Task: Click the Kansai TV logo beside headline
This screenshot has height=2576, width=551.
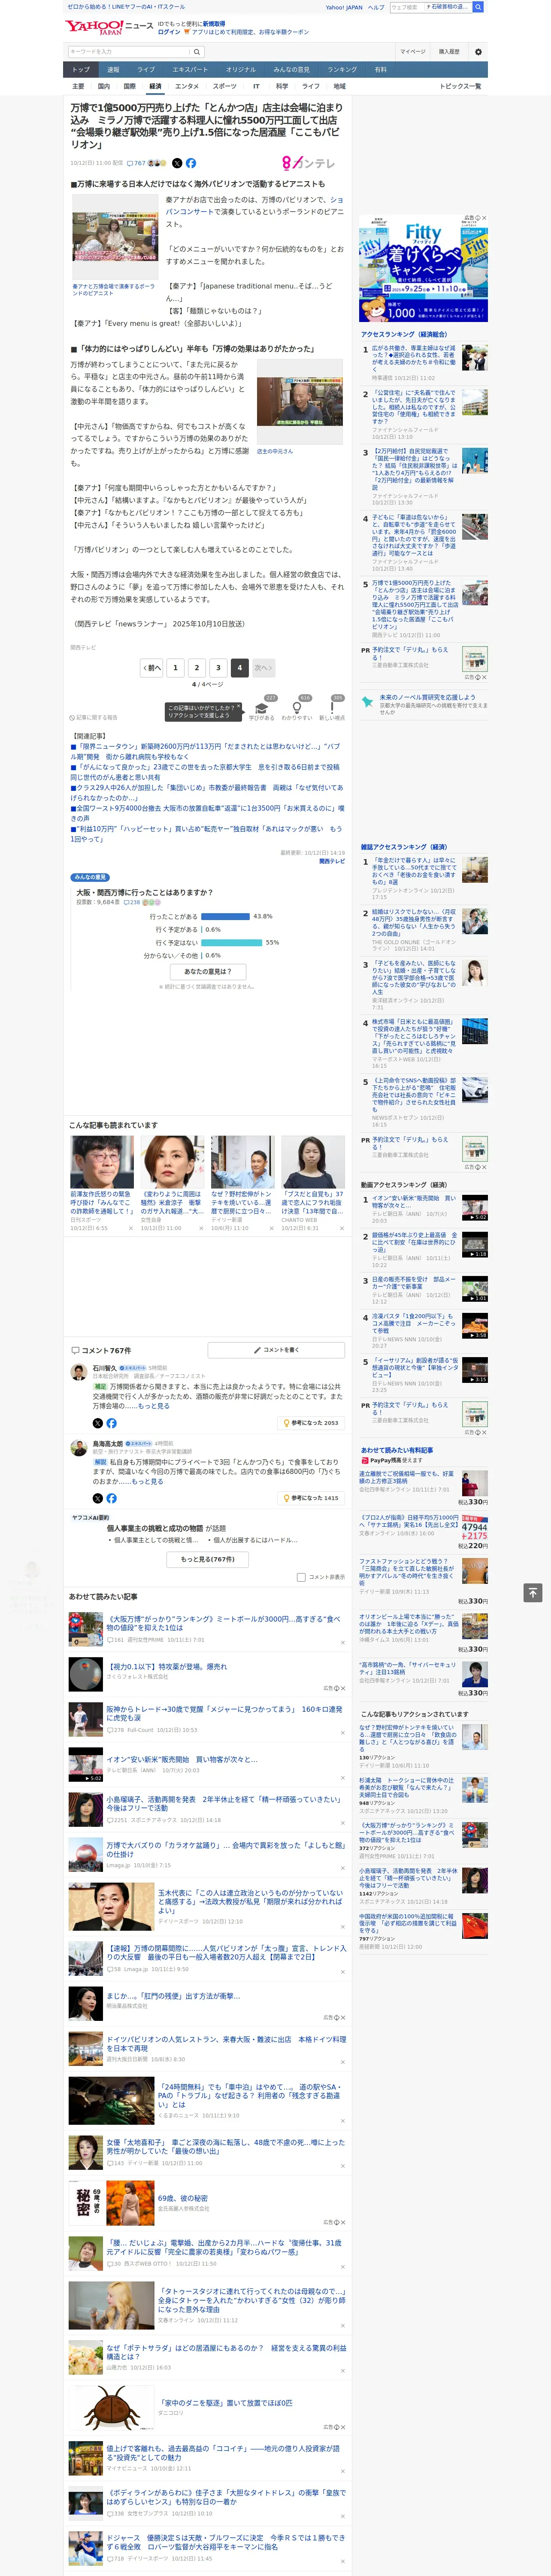Action: 309,163
